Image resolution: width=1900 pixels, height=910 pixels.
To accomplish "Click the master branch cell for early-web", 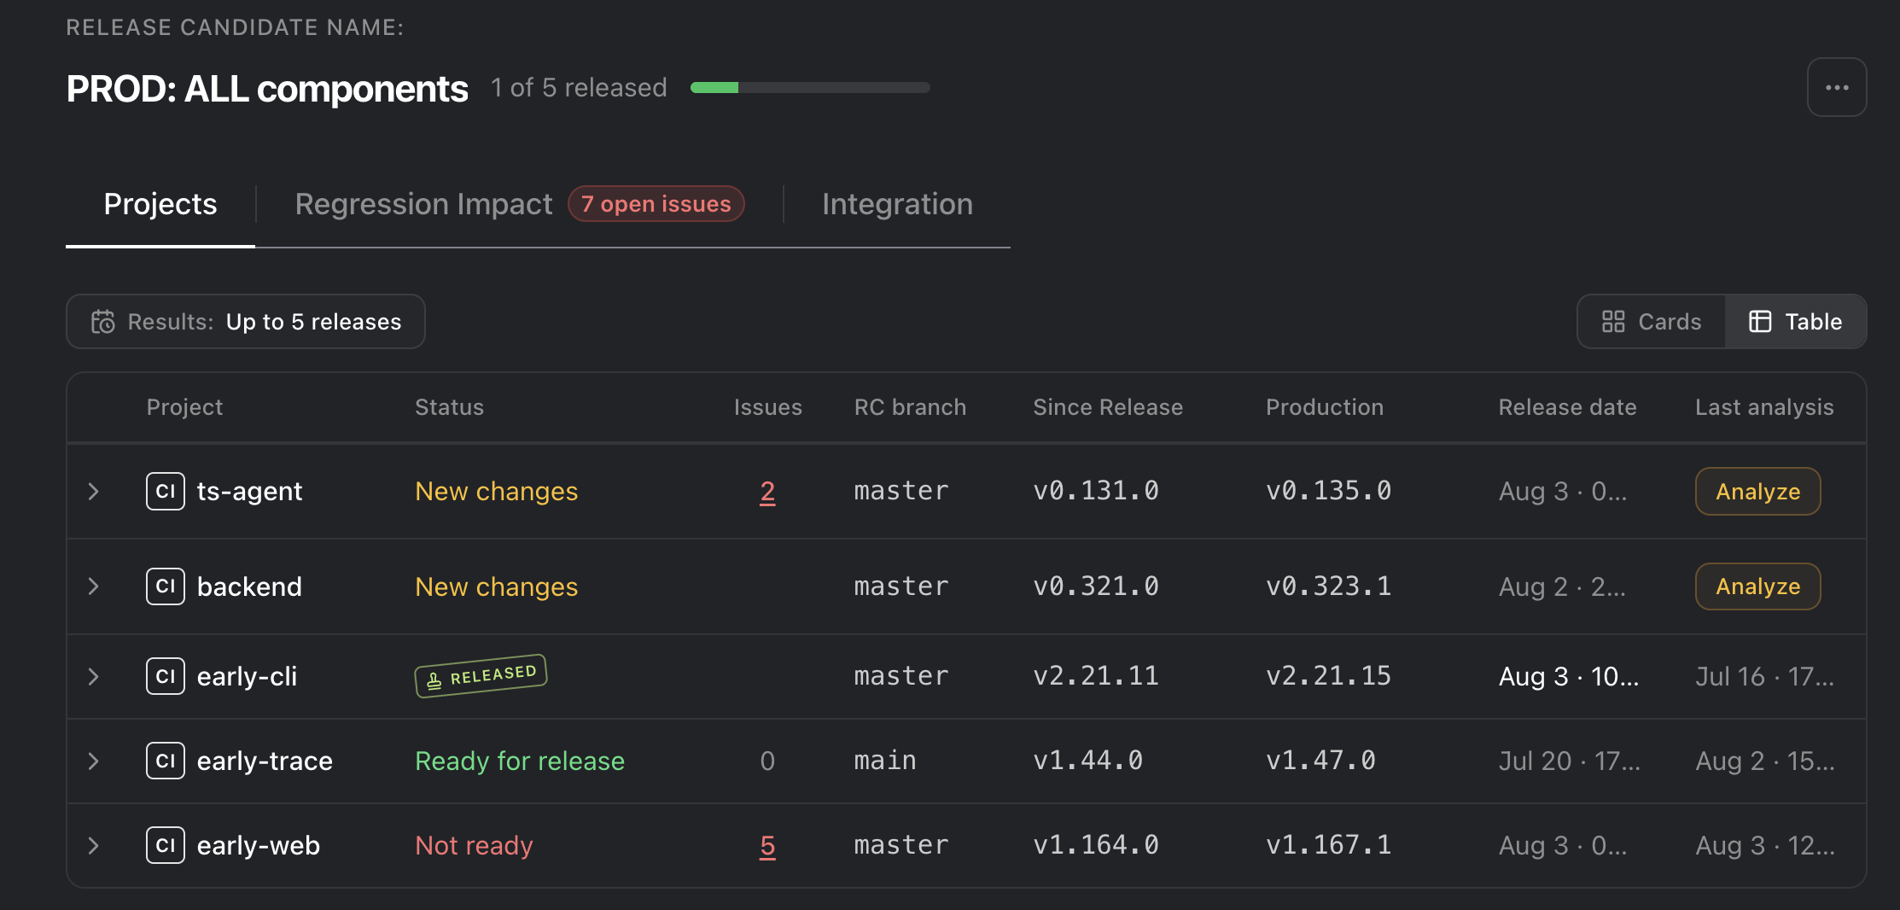I will [901, 845].
